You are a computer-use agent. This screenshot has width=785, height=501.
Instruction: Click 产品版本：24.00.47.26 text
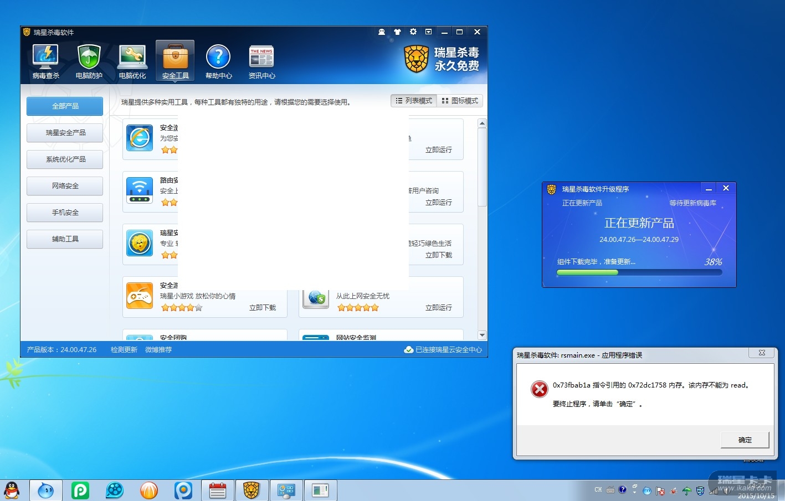coord(61,350)
